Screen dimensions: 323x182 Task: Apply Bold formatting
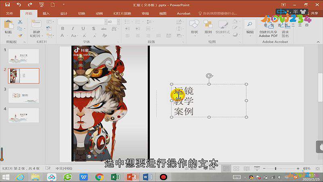[x=63, y=28]
